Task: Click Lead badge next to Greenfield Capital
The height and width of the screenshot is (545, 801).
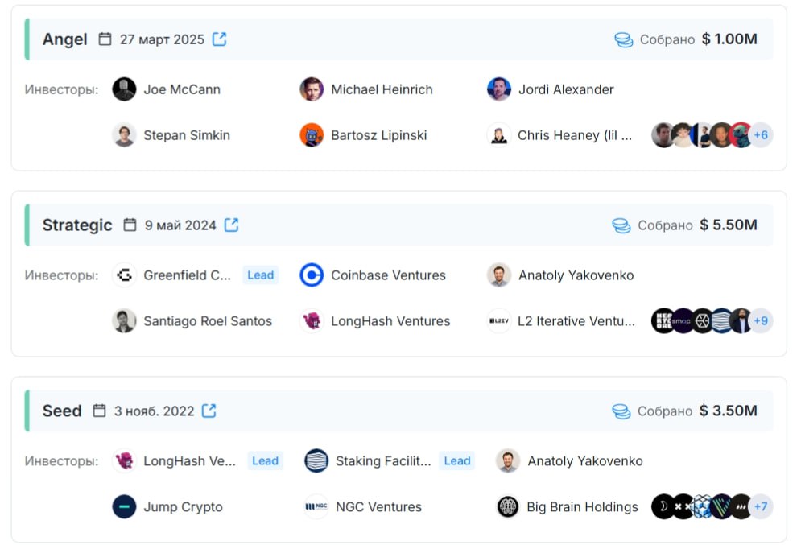Action: click(261, 275)
